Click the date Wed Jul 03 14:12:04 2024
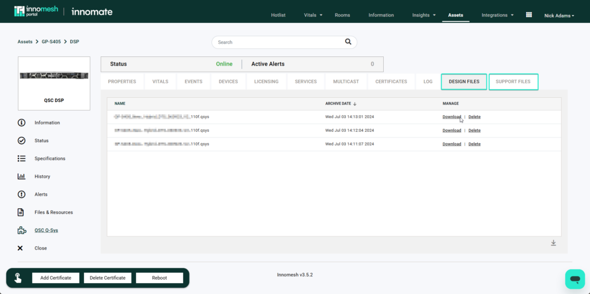The height and width of the screenshot is (294, 590). (350, 131)
